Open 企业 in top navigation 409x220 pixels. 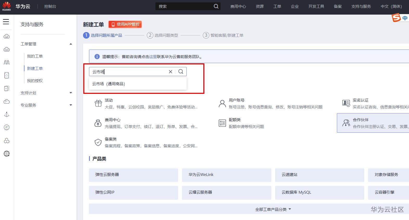pos(295,6)
